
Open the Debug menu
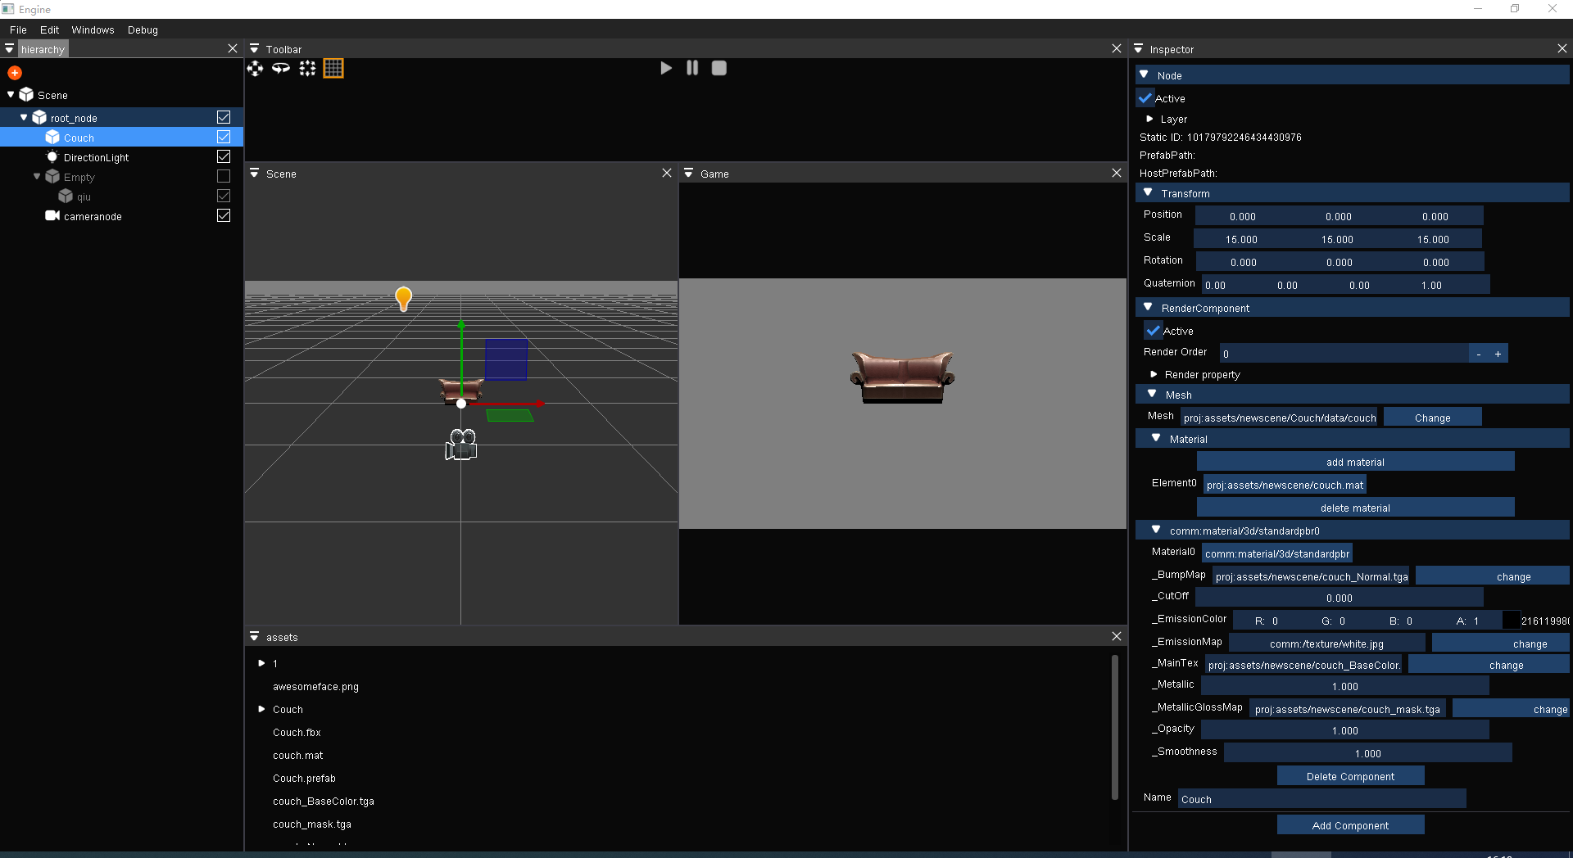coord(143,30)
